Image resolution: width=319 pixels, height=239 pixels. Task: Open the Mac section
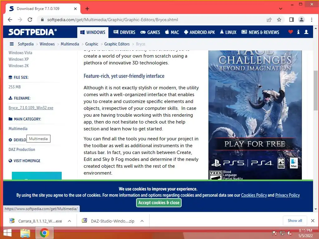172,32
